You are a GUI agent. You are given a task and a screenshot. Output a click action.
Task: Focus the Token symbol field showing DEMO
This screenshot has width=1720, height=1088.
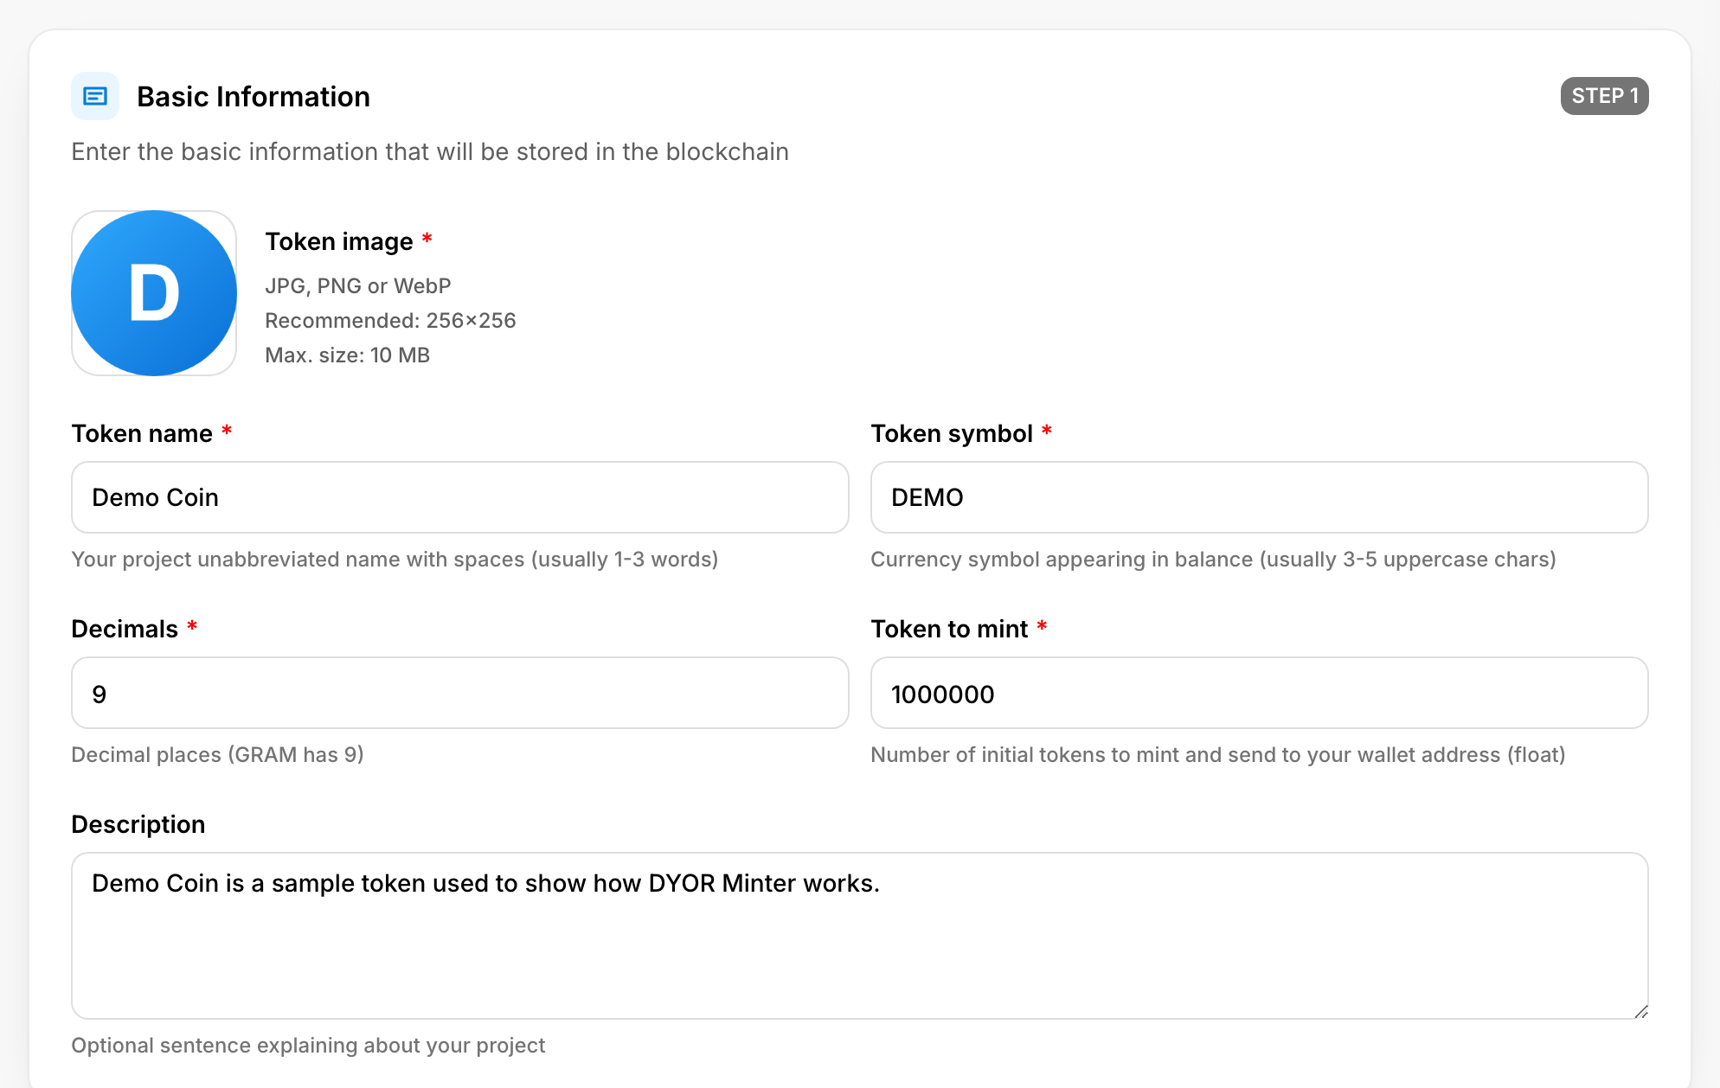[1260, 497]
